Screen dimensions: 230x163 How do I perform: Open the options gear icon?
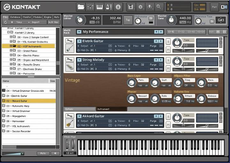pyautogui.click(x=141, y=7)
